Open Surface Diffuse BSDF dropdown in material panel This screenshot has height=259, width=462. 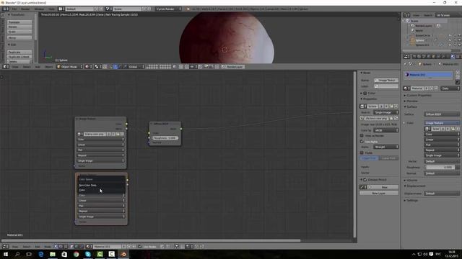(442, 114)
